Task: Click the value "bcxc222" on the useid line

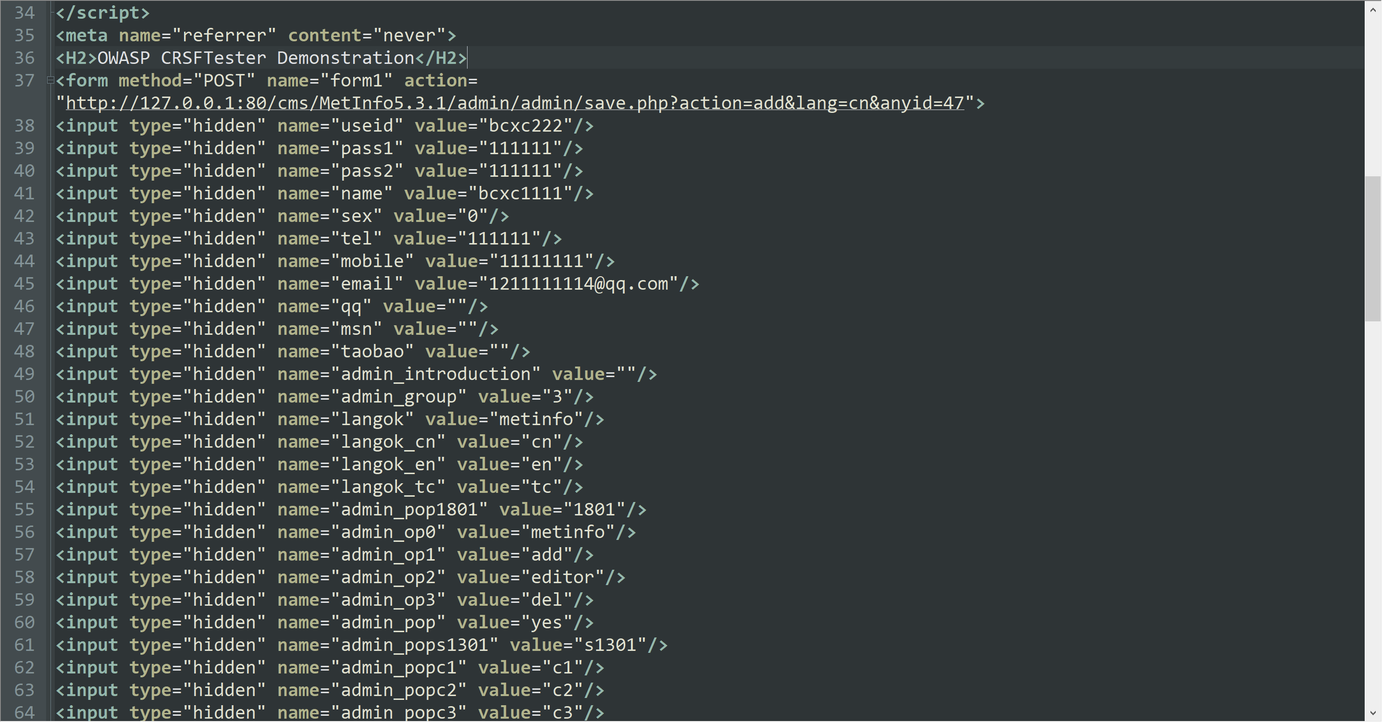Action: coord(525,125)
